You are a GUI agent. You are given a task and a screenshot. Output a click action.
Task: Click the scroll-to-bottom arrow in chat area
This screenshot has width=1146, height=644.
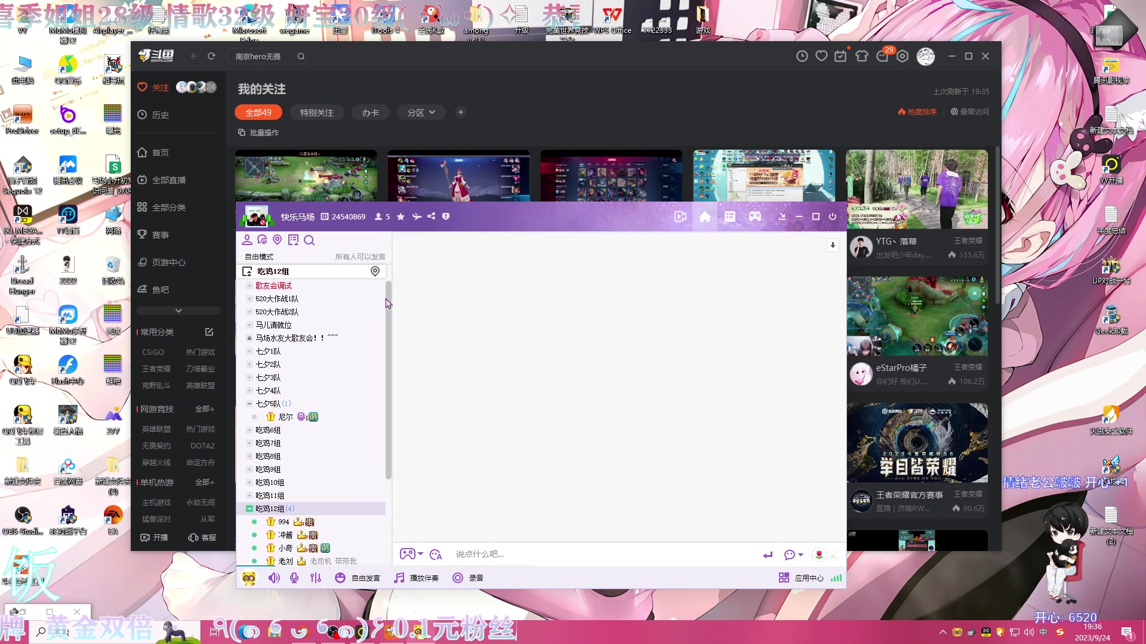833,245
